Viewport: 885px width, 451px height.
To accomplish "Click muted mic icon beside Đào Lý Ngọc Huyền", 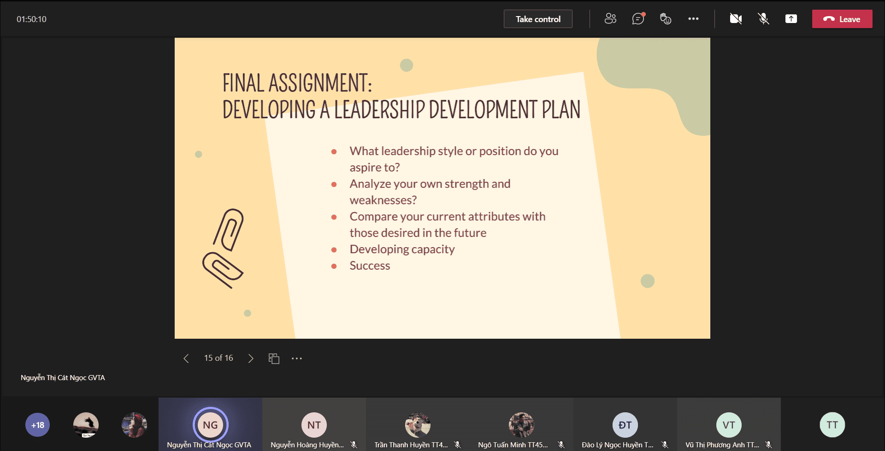I will (665, 445).
